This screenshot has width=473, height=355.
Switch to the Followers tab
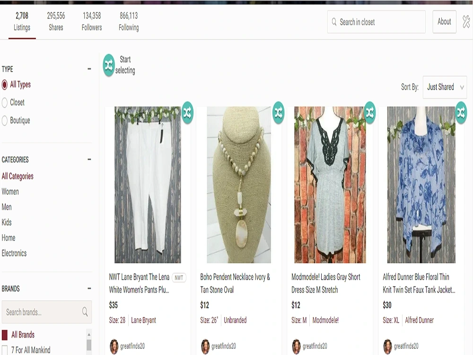[91, 22]
